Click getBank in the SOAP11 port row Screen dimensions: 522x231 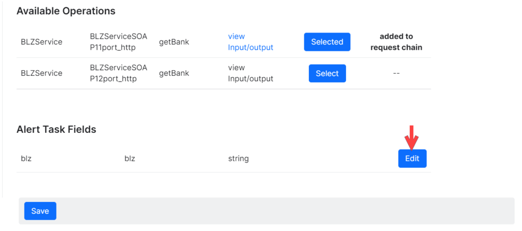174,42
